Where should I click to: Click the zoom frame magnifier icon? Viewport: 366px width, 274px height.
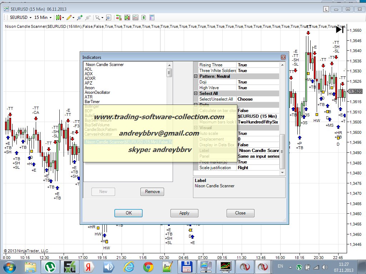pyautogui.click(x=108, y=17)
